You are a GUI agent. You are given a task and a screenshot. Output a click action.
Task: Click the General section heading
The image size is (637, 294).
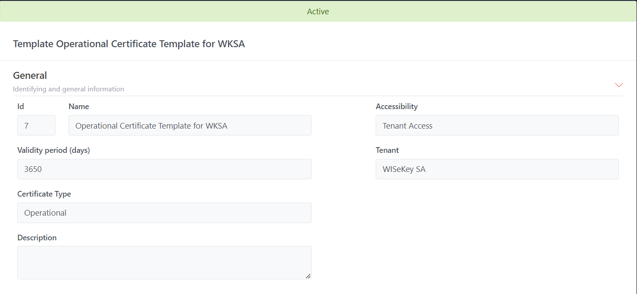pyautogui.click(x=30, y=75)
